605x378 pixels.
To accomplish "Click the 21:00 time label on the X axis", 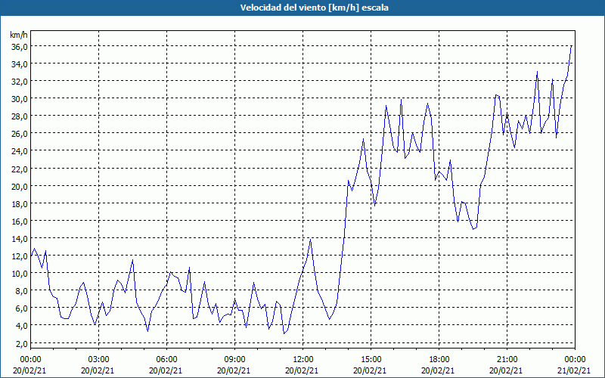I will point(507,360).
